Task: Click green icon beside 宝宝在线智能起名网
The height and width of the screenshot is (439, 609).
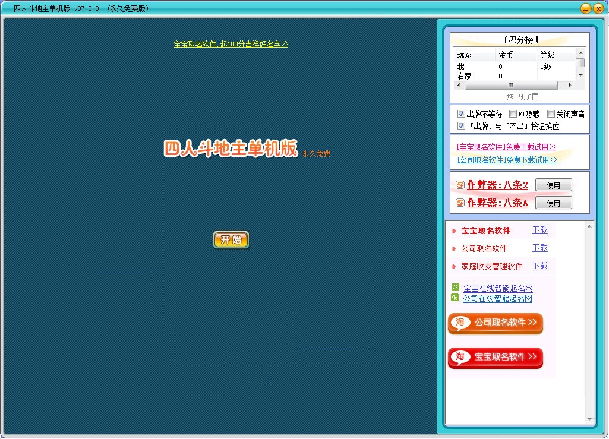Action: (x=455, y=288)
